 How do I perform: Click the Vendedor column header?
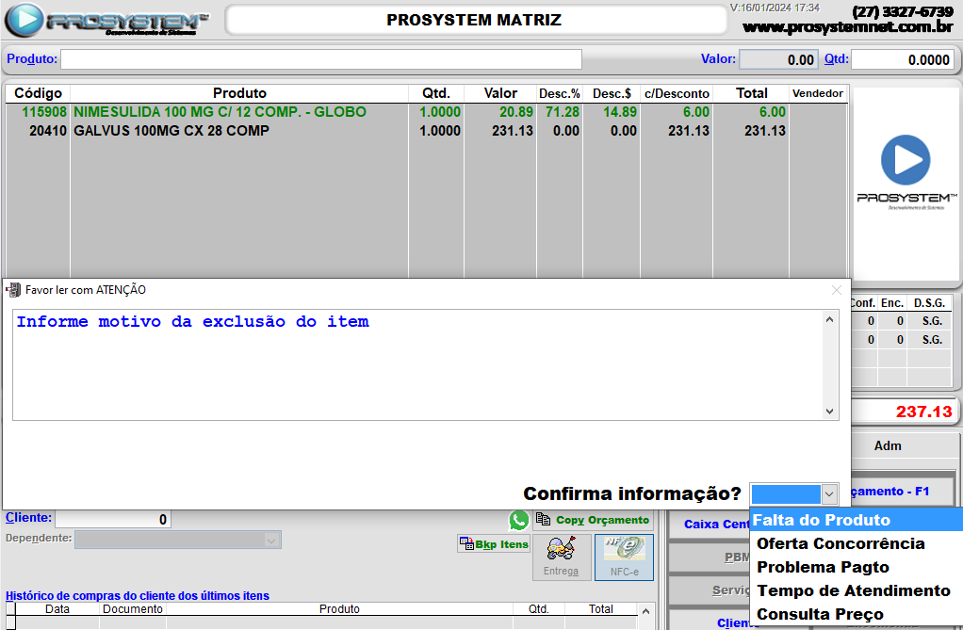[818, 93]
